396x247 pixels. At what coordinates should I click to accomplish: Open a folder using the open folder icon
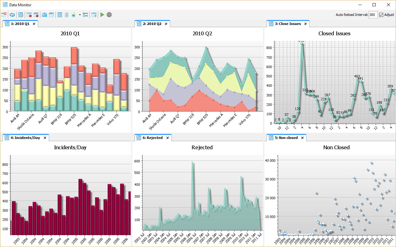pos(44,14)
